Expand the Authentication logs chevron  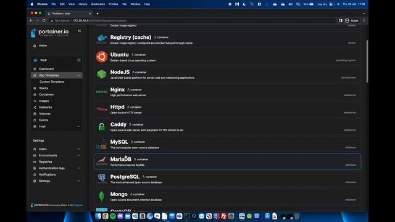tap(78, 168)
